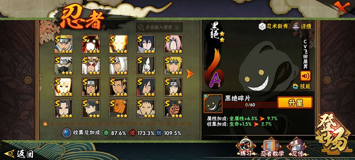Select the pink-haired Sakura ninja thumbnail

[x=173, y=44]
